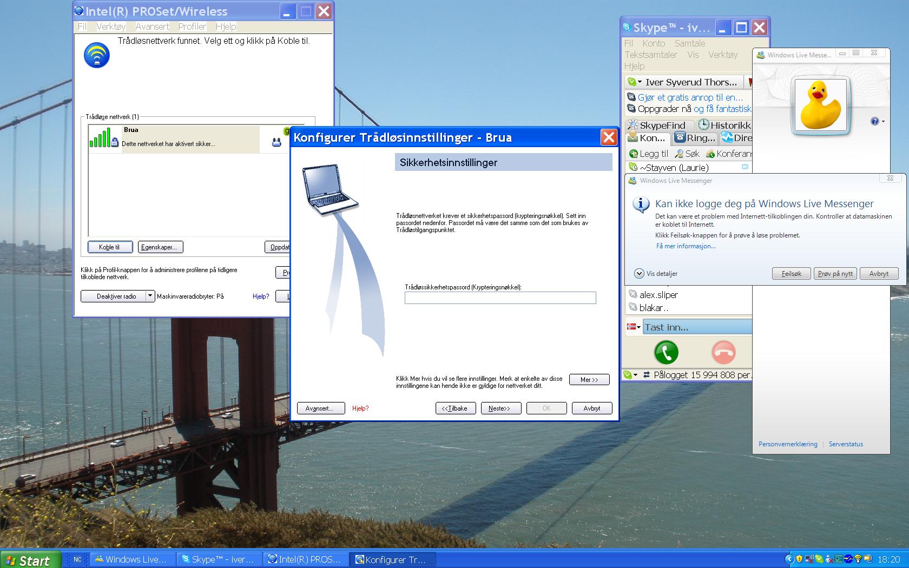Click the Messenger offline buddy tray icon
This screenshot has width=909, height=568.
tap(829, 559)
